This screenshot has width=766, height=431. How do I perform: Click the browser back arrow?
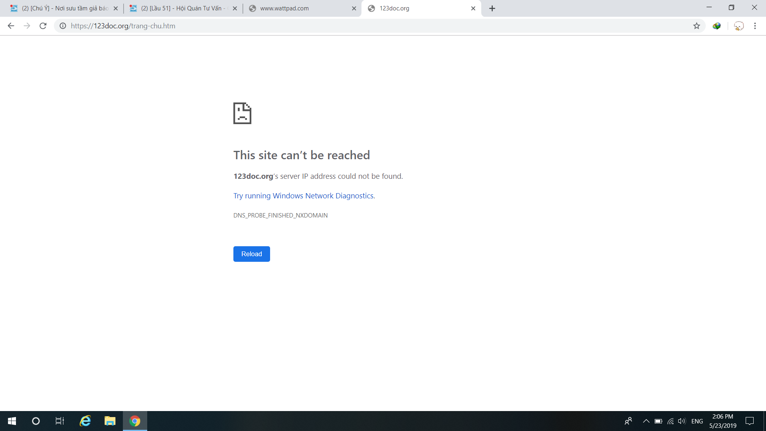tap(11, 26)
